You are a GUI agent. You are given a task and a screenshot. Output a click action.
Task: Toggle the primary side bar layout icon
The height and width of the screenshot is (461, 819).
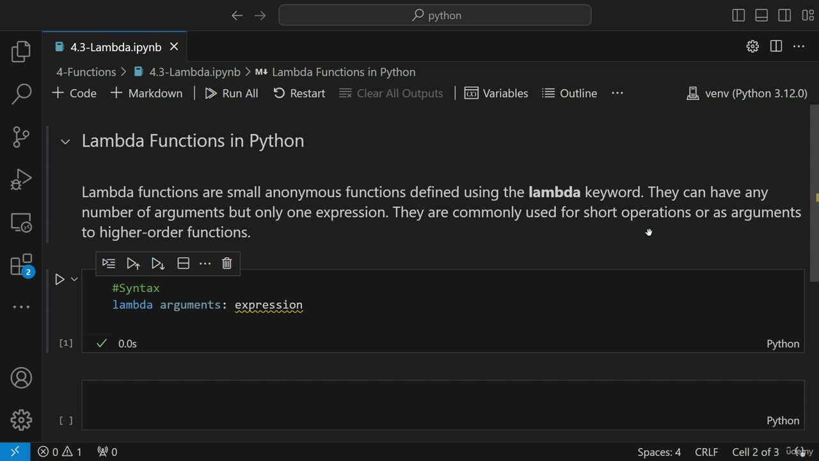click(738, 15)
